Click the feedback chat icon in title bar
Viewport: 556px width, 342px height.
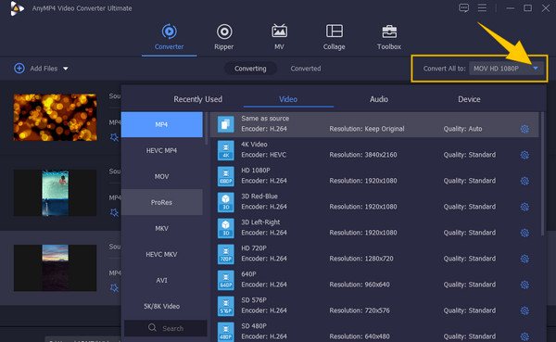click(x=464, y=7)
